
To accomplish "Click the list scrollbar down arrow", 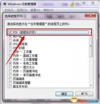I will point(91,86).
